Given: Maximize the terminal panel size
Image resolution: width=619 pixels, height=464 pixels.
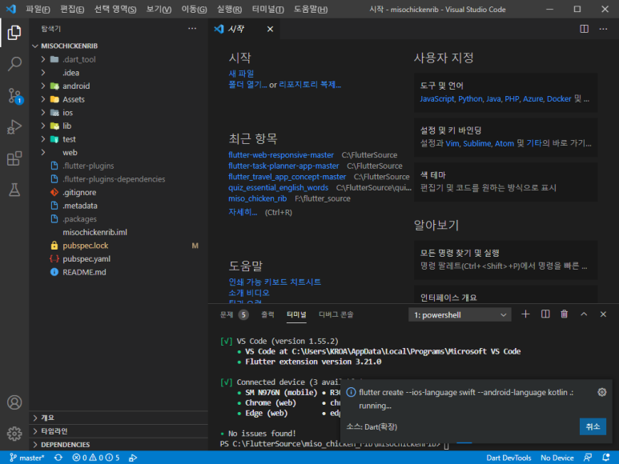Looking at the screenshot, I should tap(584, 314).
